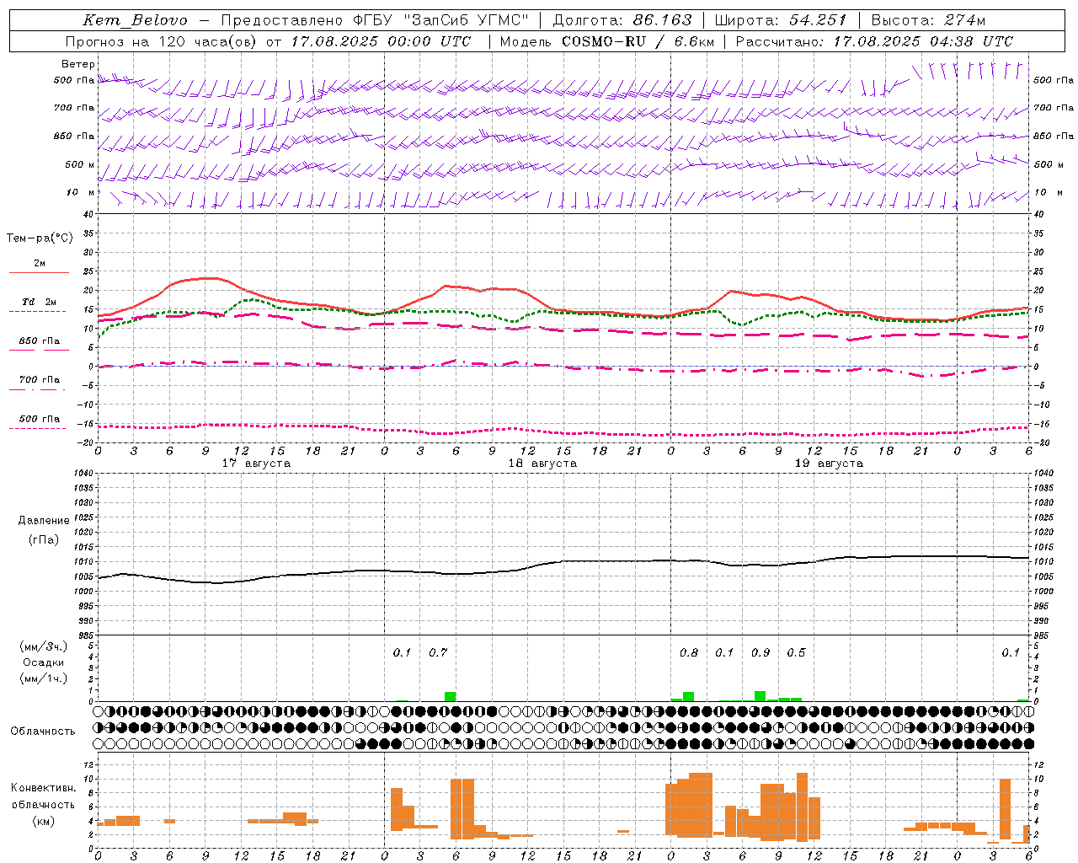Click the 2м temperature legend entry
Image resolution: width=1078 pixels, height=863 pixels.
pos(40,264)
